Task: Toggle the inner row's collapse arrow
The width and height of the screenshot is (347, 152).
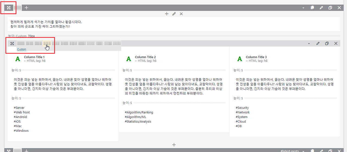Action: [x=309, y=43]
